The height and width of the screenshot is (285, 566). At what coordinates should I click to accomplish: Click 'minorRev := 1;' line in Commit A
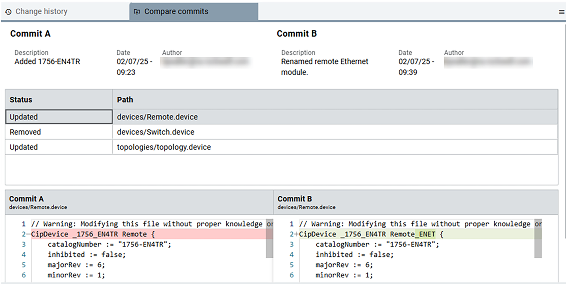coord(76,275)
